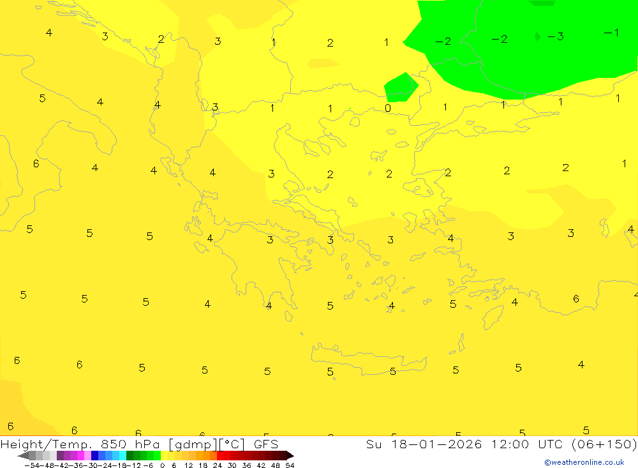Pick the dark green legend swatch at -18

coord(130,455)
